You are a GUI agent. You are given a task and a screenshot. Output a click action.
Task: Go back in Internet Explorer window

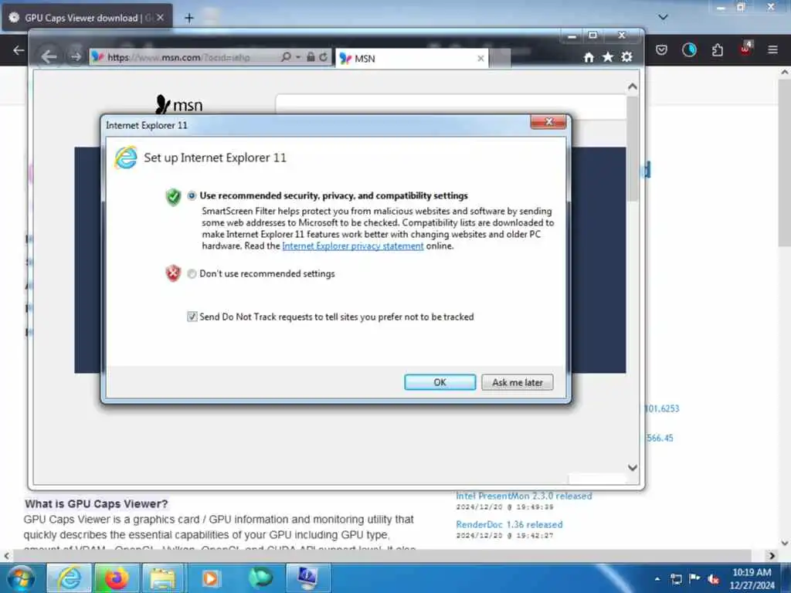pyautogui.click(x=49, y=56)
